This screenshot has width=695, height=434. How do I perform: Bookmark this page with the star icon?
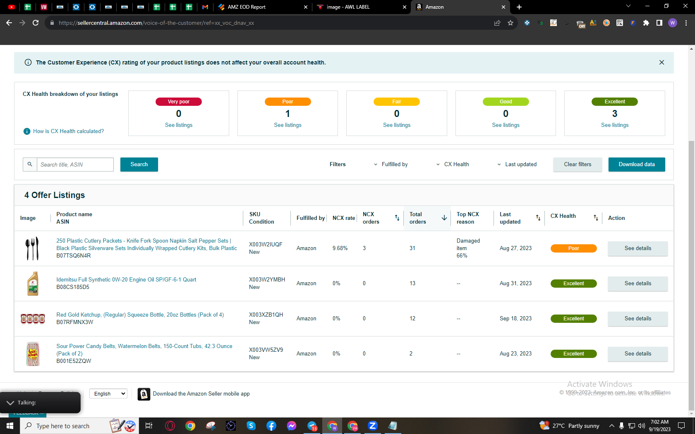pos(510,23)
